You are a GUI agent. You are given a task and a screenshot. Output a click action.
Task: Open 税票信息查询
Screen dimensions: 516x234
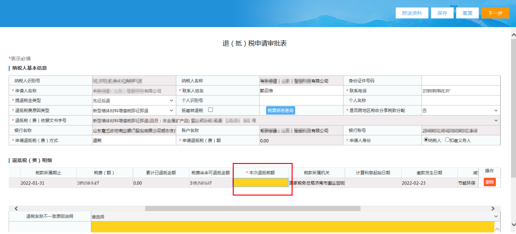280,111
